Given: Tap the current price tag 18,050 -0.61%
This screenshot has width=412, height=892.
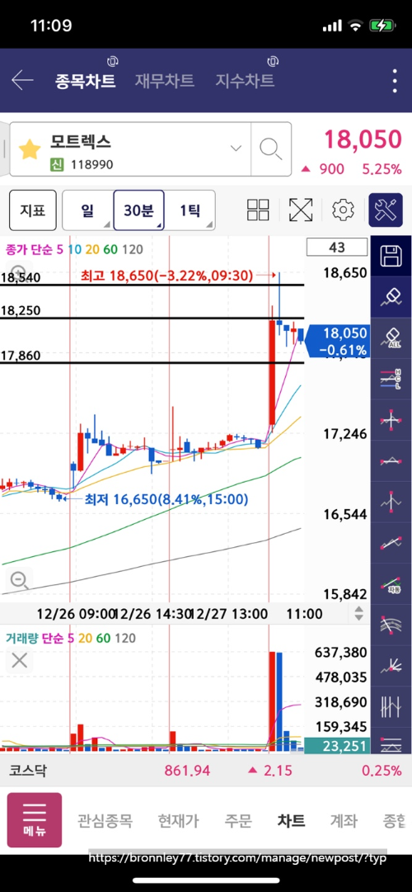Looking at the screenshot, I should click(x=338, y=342).
